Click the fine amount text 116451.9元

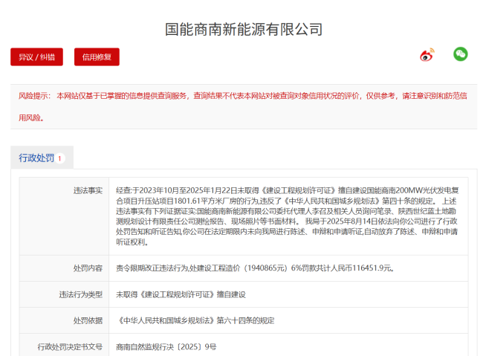click(372, 268)
